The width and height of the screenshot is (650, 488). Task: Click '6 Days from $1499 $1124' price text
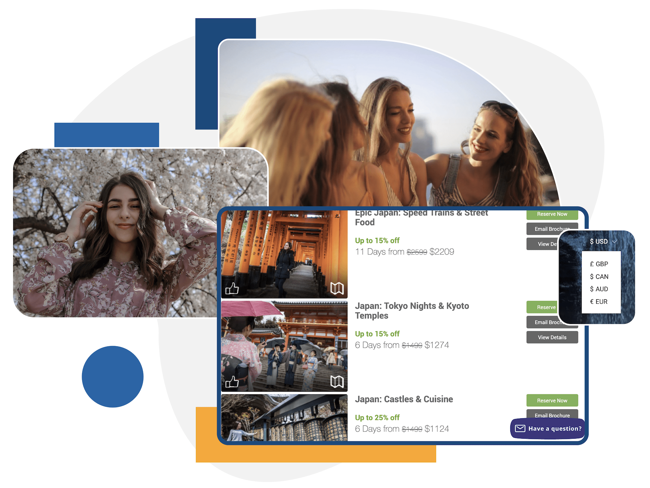point(402,429)
